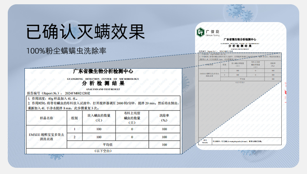The height and width of the screenshot is (174, 307).
Task: Click group 1 mites placed value 100
Action: coord(99,129)
